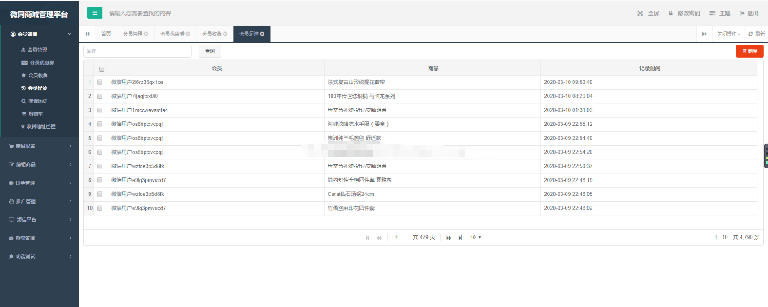The image size is (768, 307).
Task: Check the row 7 checkbox for 2020-03-09 22:50:37
Action: coord(99,166)
